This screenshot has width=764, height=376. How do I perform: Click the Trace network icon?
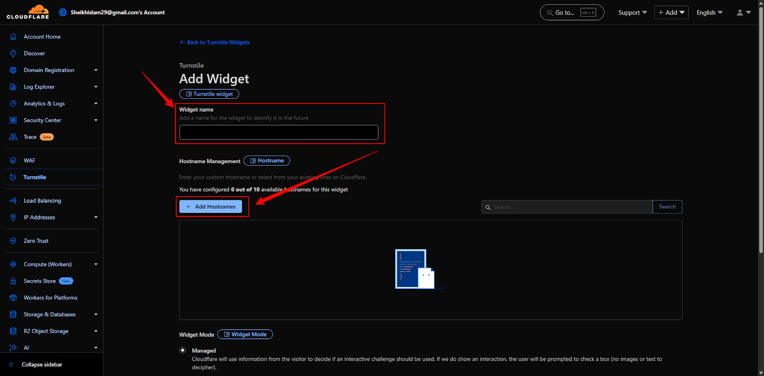click(13, 137)
